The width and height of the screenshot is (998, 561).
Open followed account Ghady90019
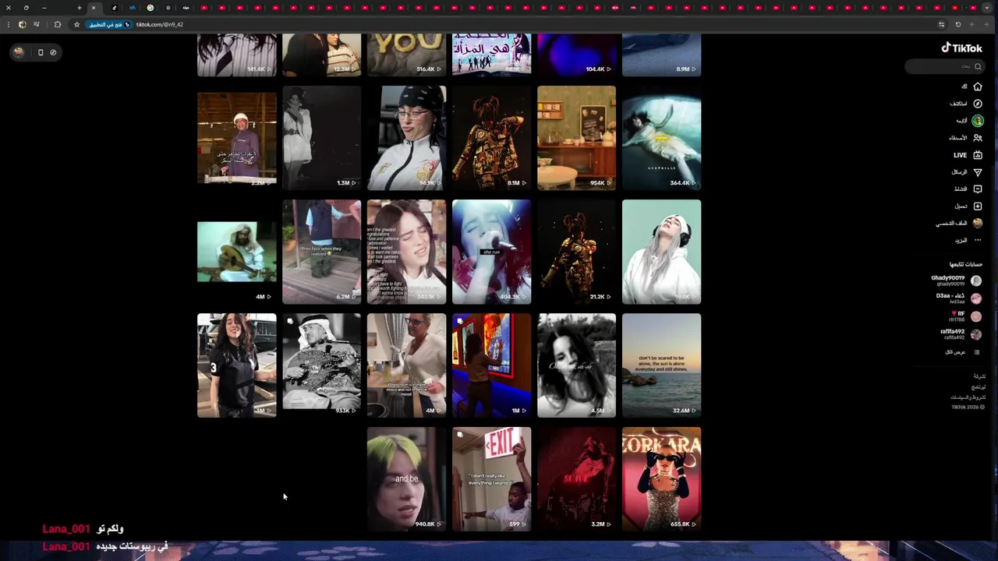click(956, 280)
